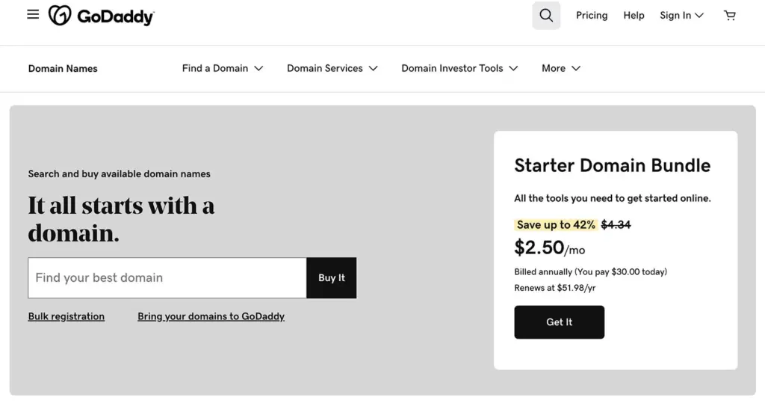Click the magnifying glass search icon
This screenshot has width=765, height=406.
(x=546, y=16)
